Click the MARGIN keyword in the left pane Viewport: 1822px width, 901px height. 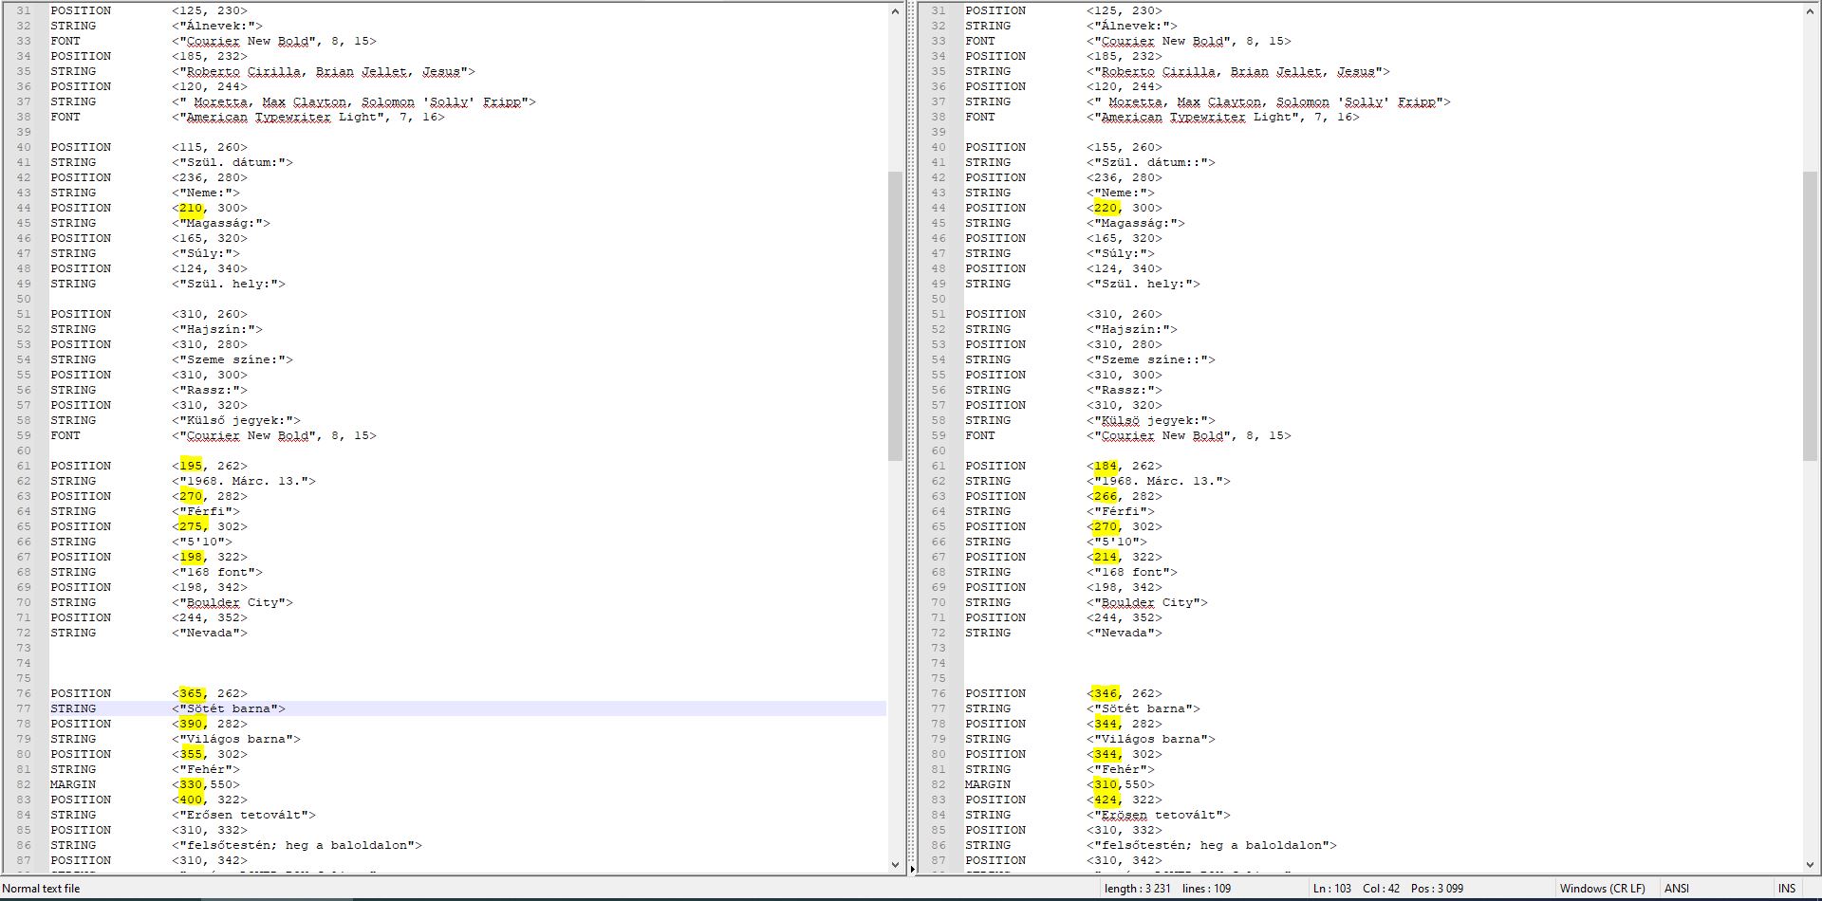coord(73,784)
